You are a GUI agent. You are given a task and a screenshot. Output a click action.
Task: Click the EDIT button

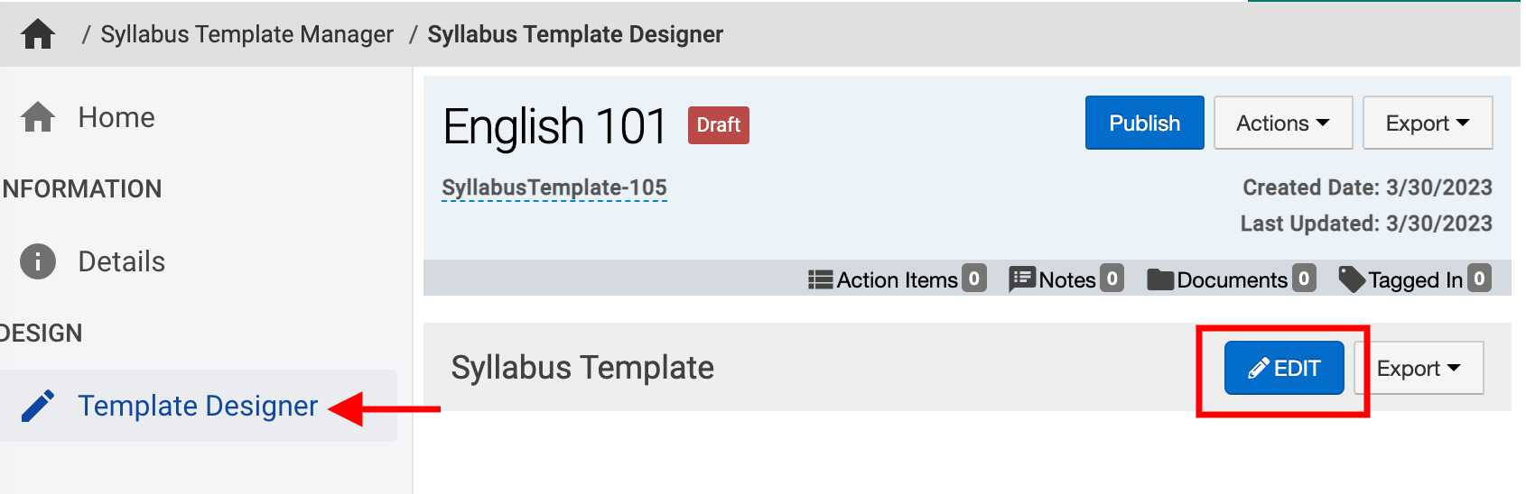click(1283, 368)
